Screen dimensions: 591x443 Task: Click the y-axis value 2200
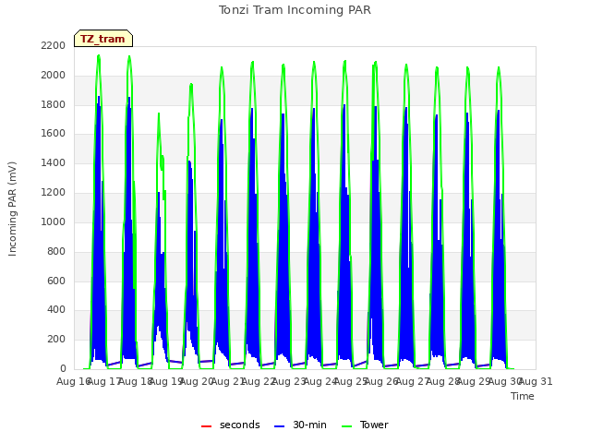54,46
